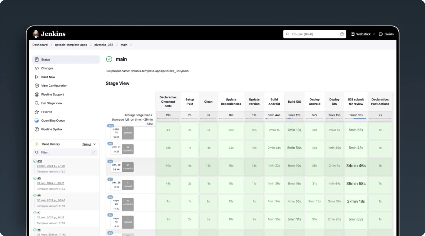Click the Full Stage View magnifier icon
The height and width of the screenshot is (236, 425).
[x=37, y=103]
